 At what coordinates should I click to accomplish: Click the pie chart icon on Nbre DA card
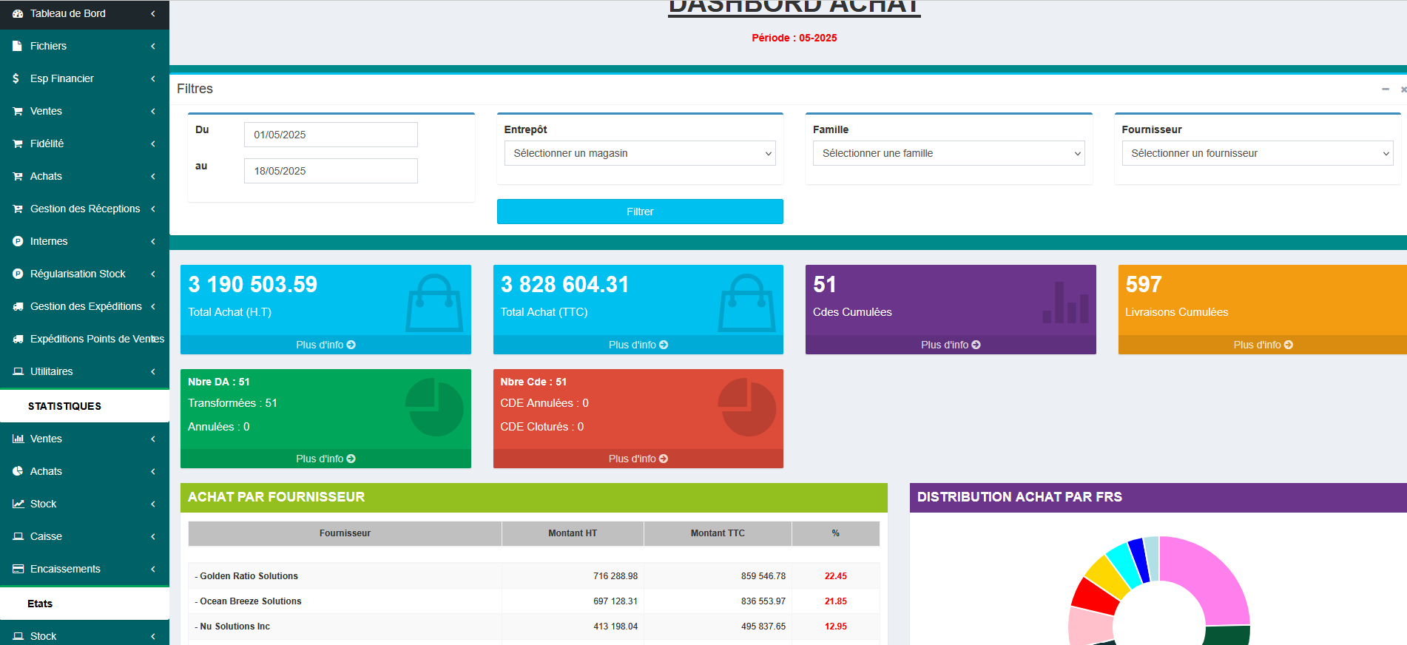(434, 408)
